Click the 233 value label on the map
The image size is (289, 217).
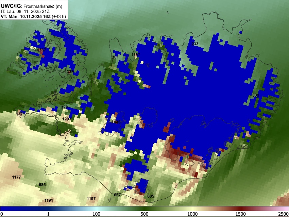click(195, 44)
